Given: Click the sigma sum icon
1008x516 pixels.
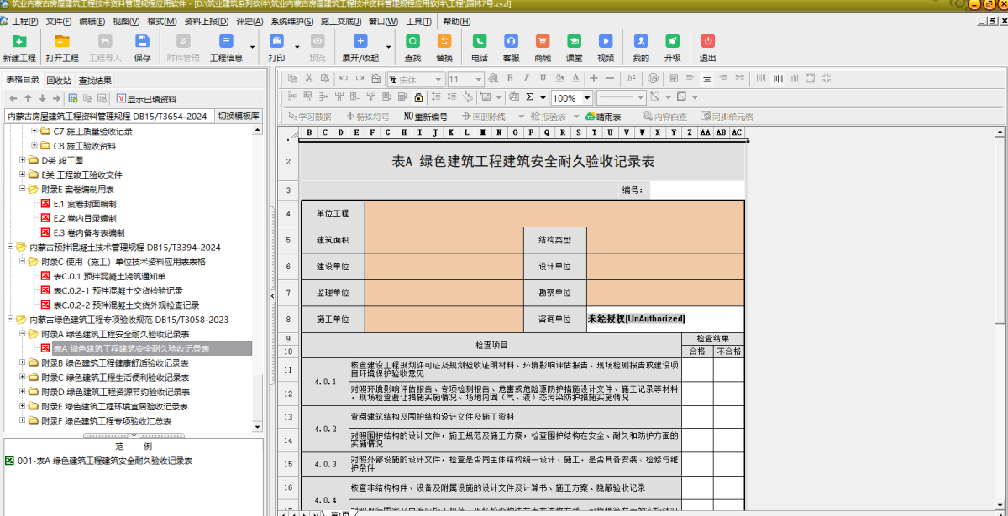Looking at the screenshot, I should (530, 97).
